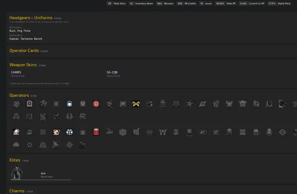Select the Smoke skull gas-mask operator icon
Image resolution: width=297 pixels, height=194 pixels.
pos(16,132)
